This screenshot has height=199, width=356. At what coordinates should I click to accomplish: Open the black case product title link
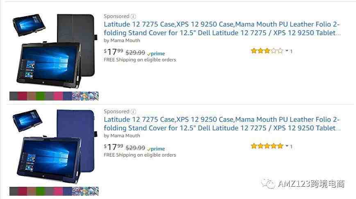pyautogui.click(x=222, y=29)
